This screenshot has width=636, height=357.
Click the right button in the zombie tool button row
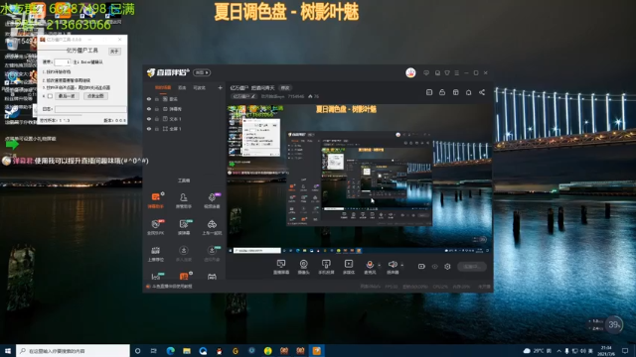[95, 96]
